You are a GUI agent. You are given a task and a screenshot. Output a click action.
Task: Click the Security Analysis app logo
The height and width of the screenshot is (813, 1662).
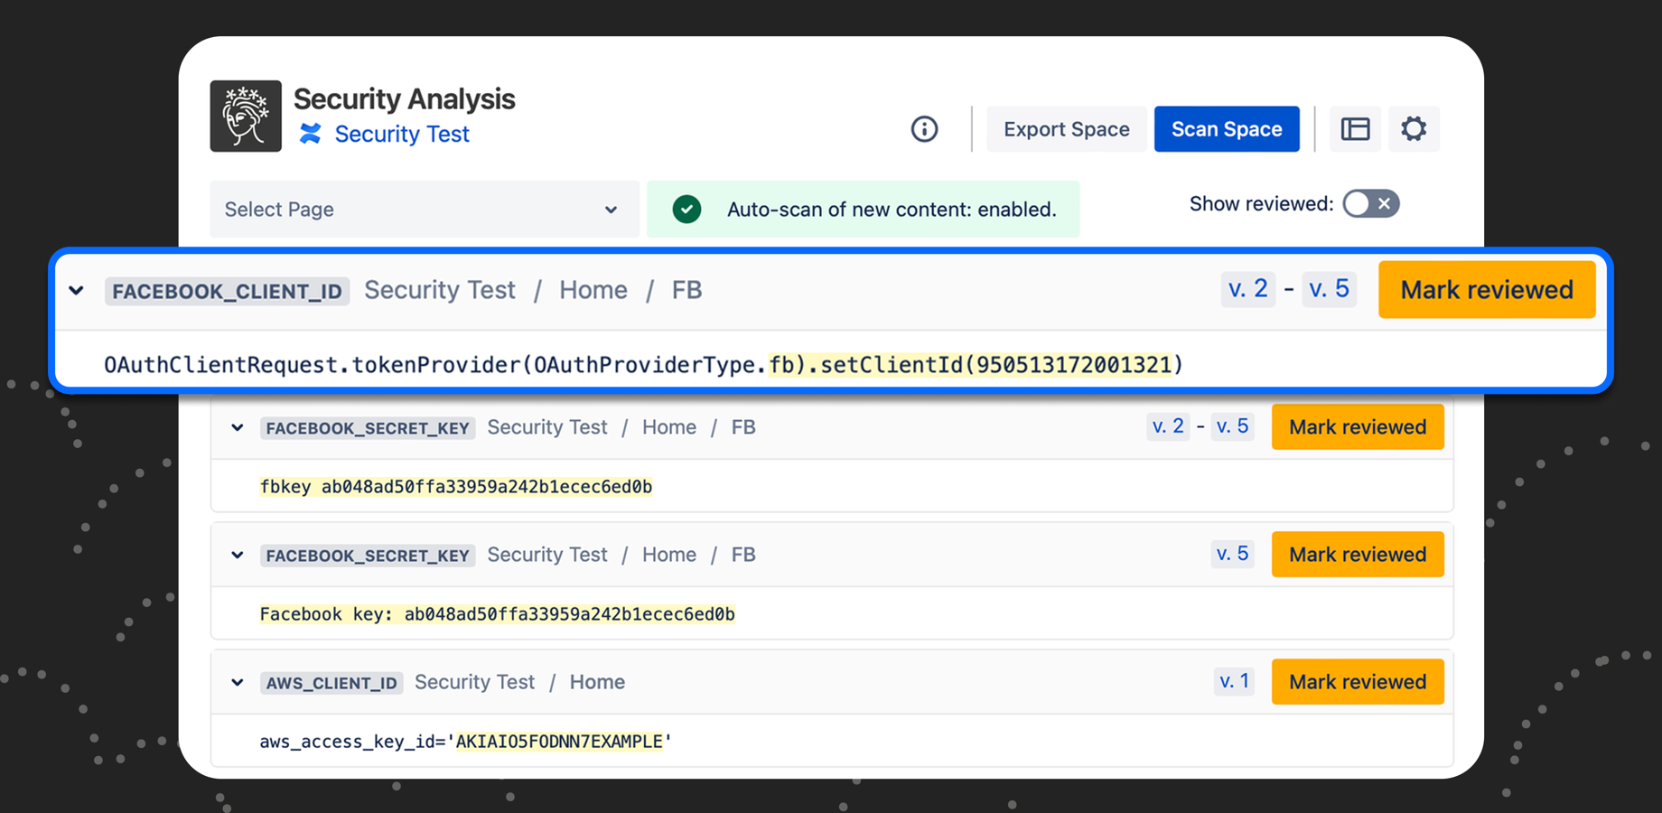pyautogui.click(x=246, y=116)
